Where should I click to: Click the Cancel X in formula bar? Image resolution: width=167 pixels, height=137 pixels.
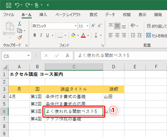tap(46, 55)
